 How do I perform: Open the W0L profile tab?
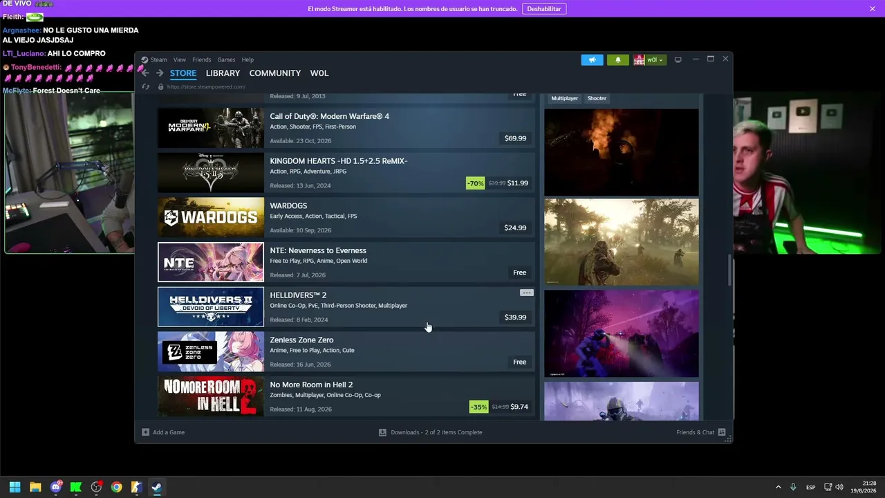(319, 73)
